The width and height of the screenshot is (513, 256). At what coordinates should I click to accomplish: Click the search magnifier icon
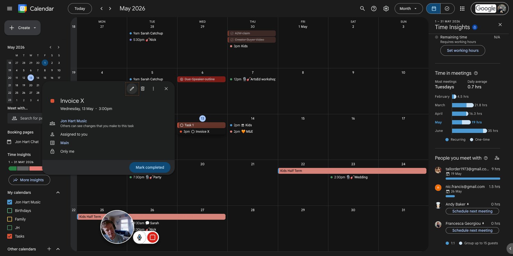click(x=362, y=9)
